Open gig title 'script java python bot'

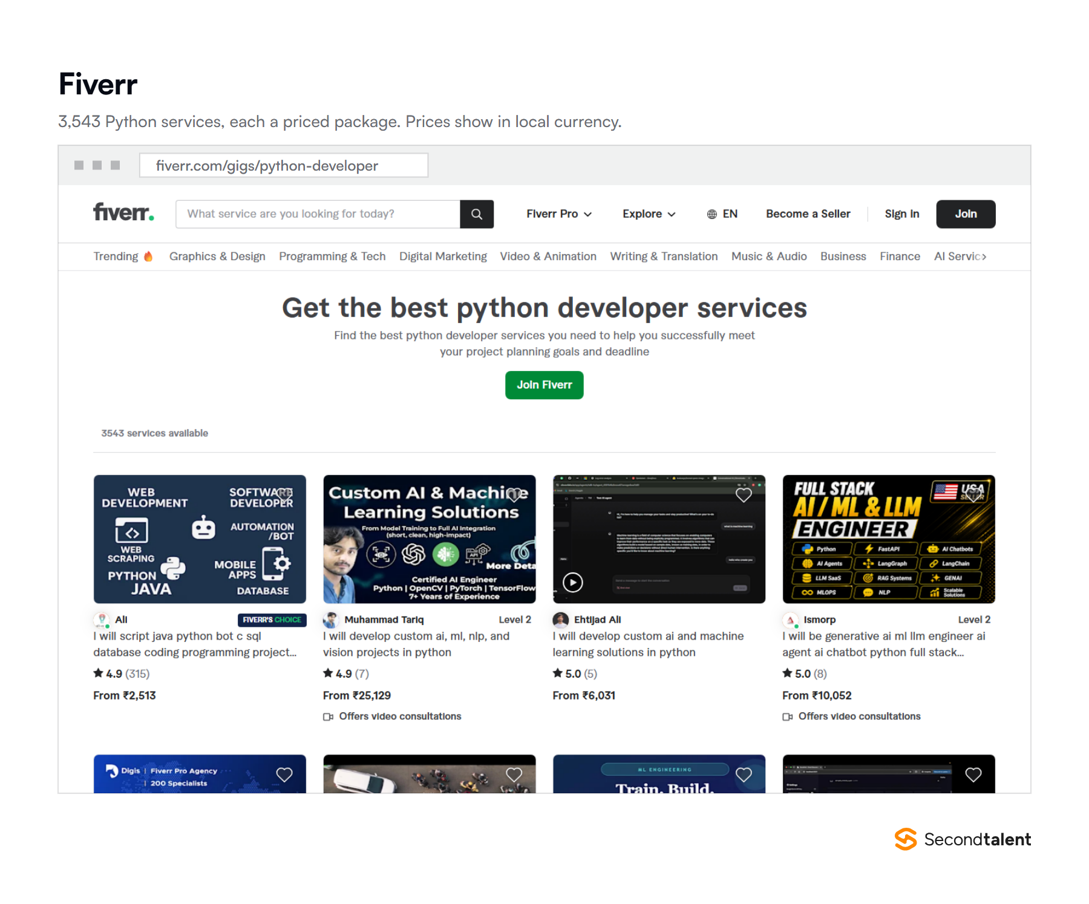click(195, 644)
